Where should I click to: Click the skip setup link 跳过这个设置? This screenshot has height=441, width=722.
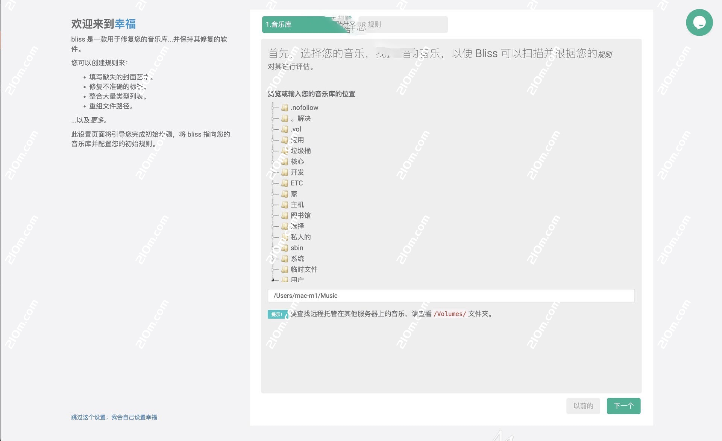[x=114, y=417]
